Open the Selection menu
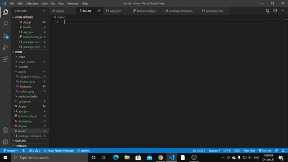This screenshot has height=162, width=288. point(32,4)
